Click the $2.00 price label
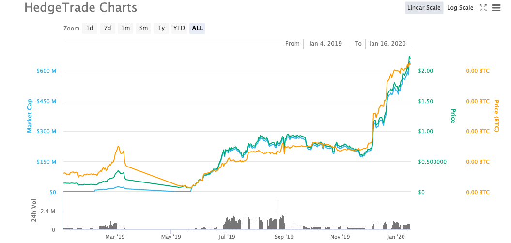Image resolution: width=511 pixels, height=243 pixels. [425, 71]
